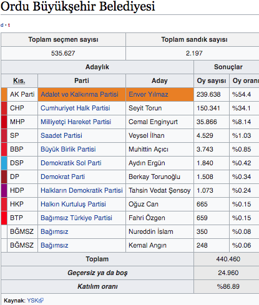Click the vote share %54.4

[x=242, y=94]
